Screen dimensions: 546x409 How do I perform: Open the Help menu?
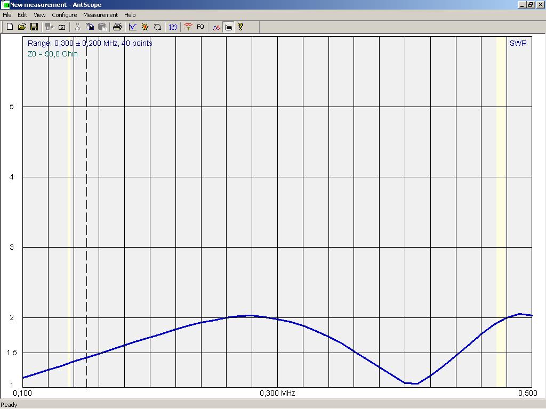(130, 15)
